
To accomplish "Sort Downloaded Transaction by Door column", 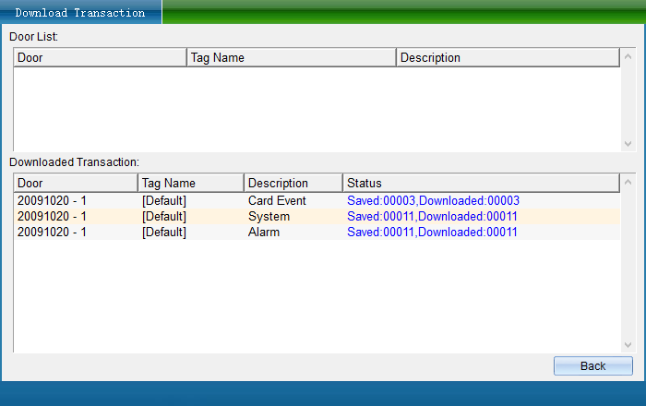I will pyautogui.click(x=75, y=183).
